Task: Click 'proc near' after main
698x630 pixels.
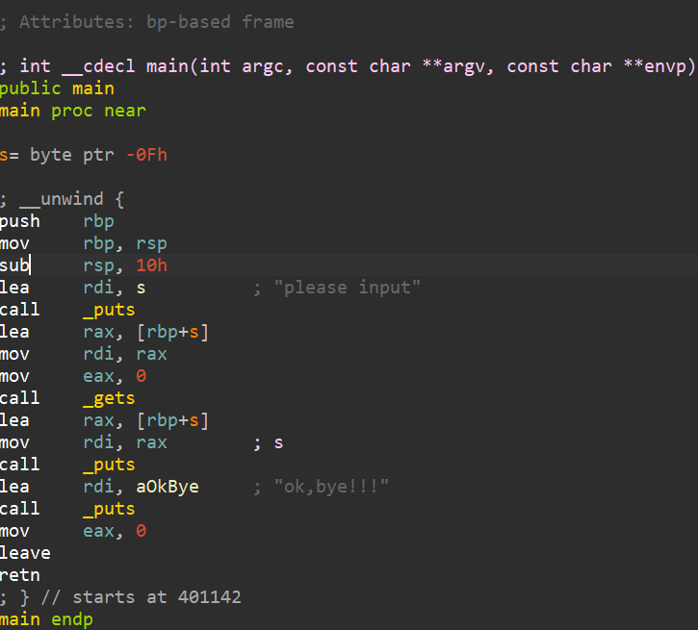Action: 98,111
